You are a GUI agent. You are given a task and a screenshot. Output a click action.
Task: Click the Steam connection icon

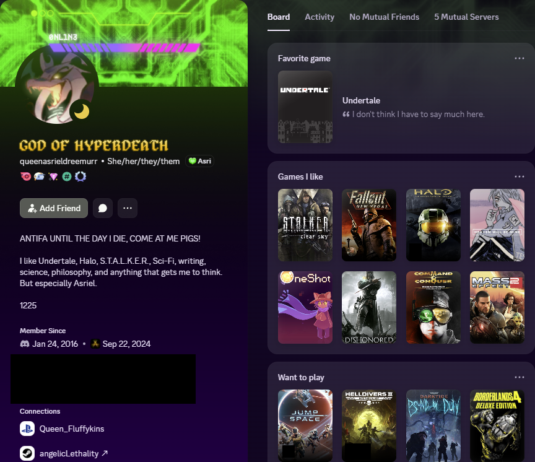[27, 453]
